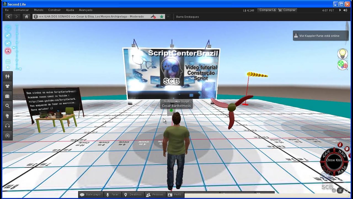Click the pink no-entry HUD button
The height and width of the screenshot is (199, 353).
pos(8,51)
